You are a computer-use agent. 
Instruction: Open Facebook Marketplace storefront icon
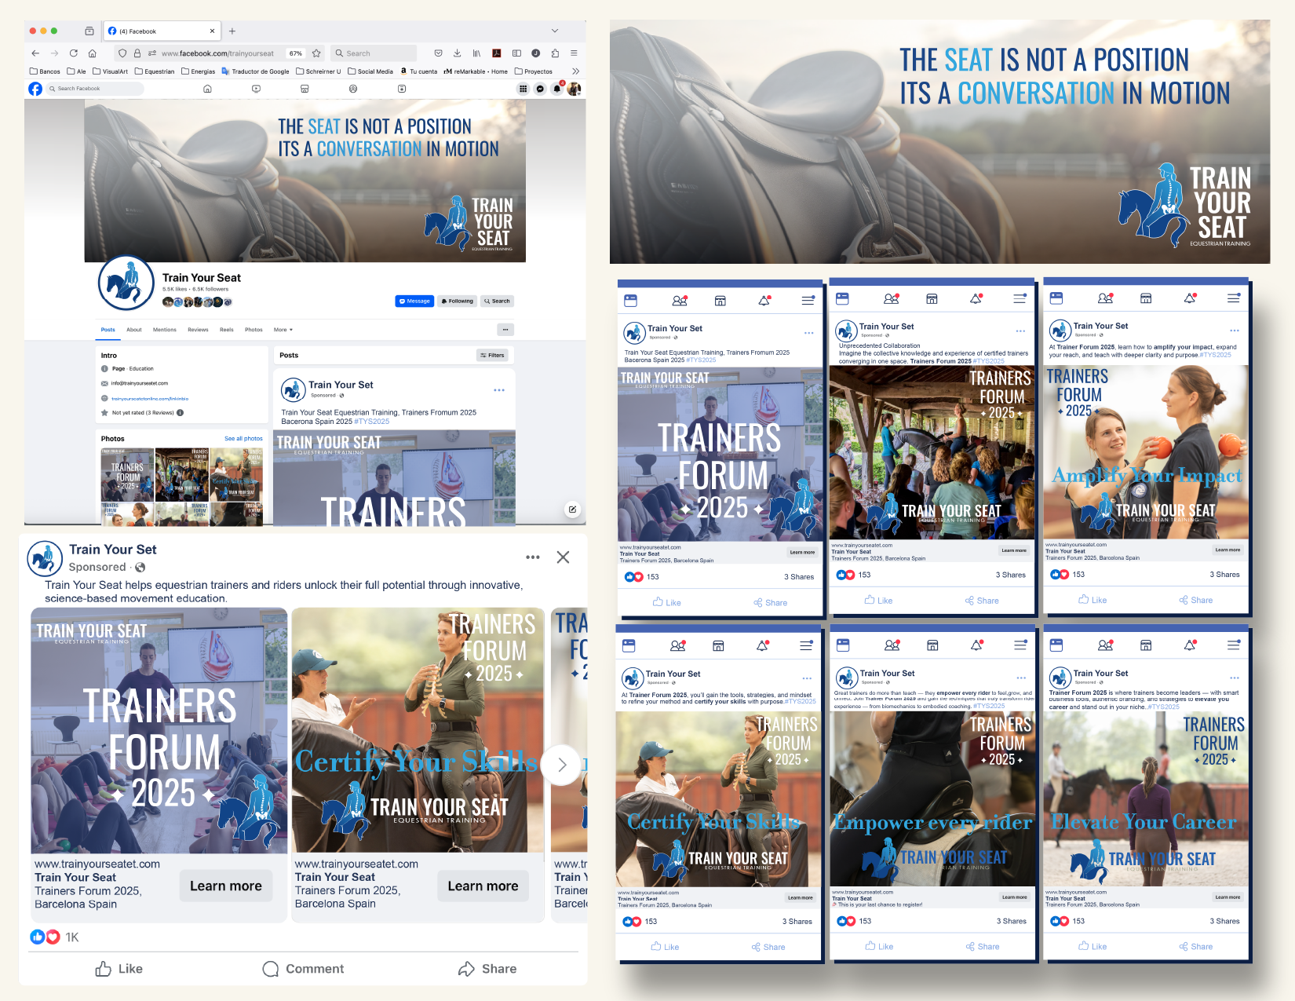pos(305,89)
